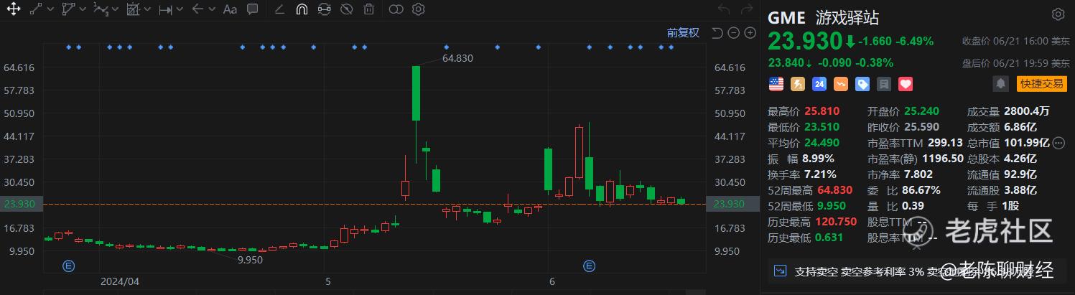Open the 前复权 adjustment dropdown
This screenshot has height=295, width=1075.
[x=683, y=32]
